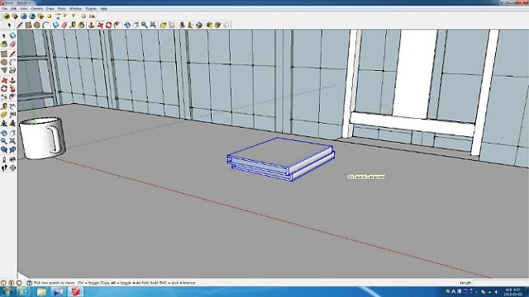The height and width of the screenshot is (297, 529).
Task: Click the Select arrow in Large Tool Set
Action: point(4,35)
